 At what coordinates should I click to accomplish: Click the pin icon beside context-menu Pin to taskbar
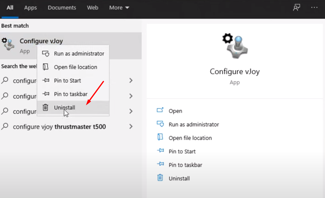click(x=46, y=94)
